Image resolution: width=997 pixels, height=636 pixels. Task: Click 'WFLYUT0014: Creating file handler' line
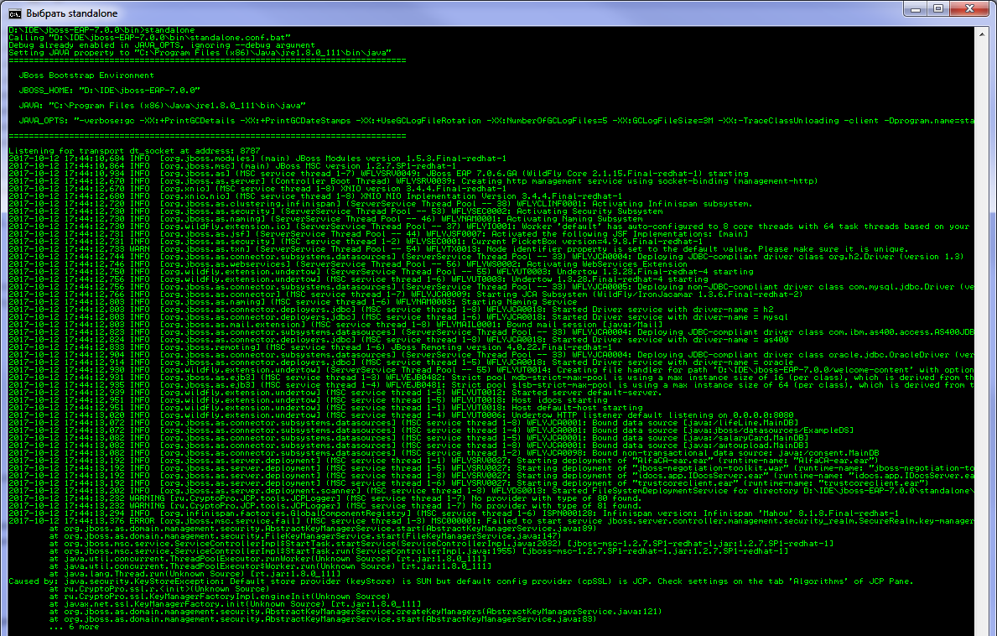[491, 370]
